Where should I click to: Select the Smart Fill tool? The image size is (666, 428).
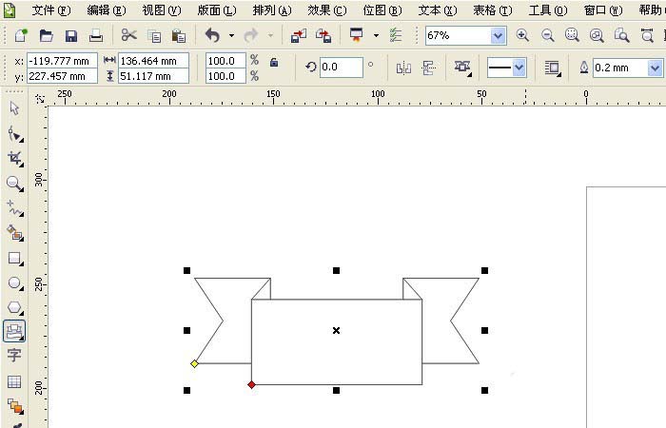click(x=15, y=233)
